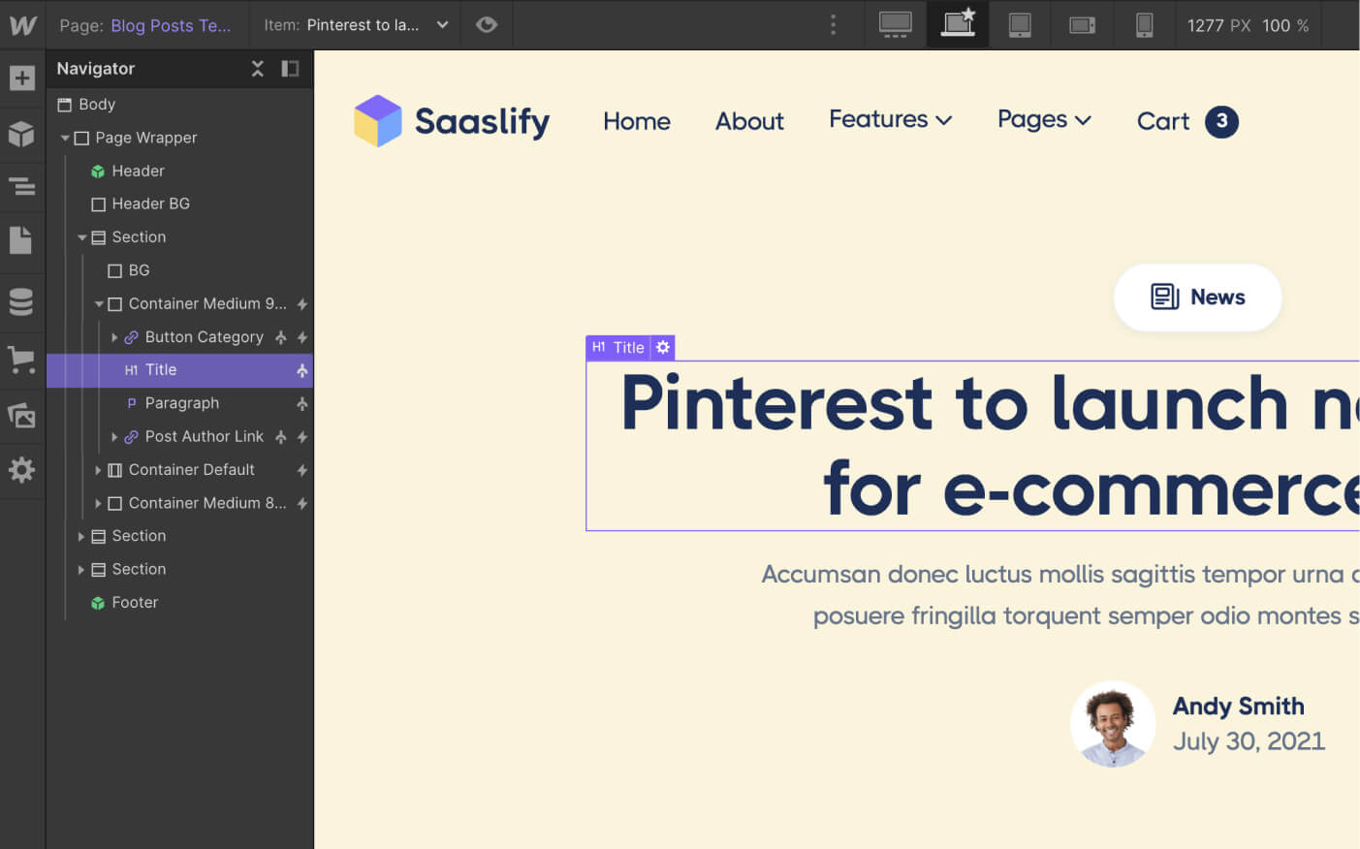Open the CMS Collections panel
This screenshot has width=1360, height=849.
(23, 301)
